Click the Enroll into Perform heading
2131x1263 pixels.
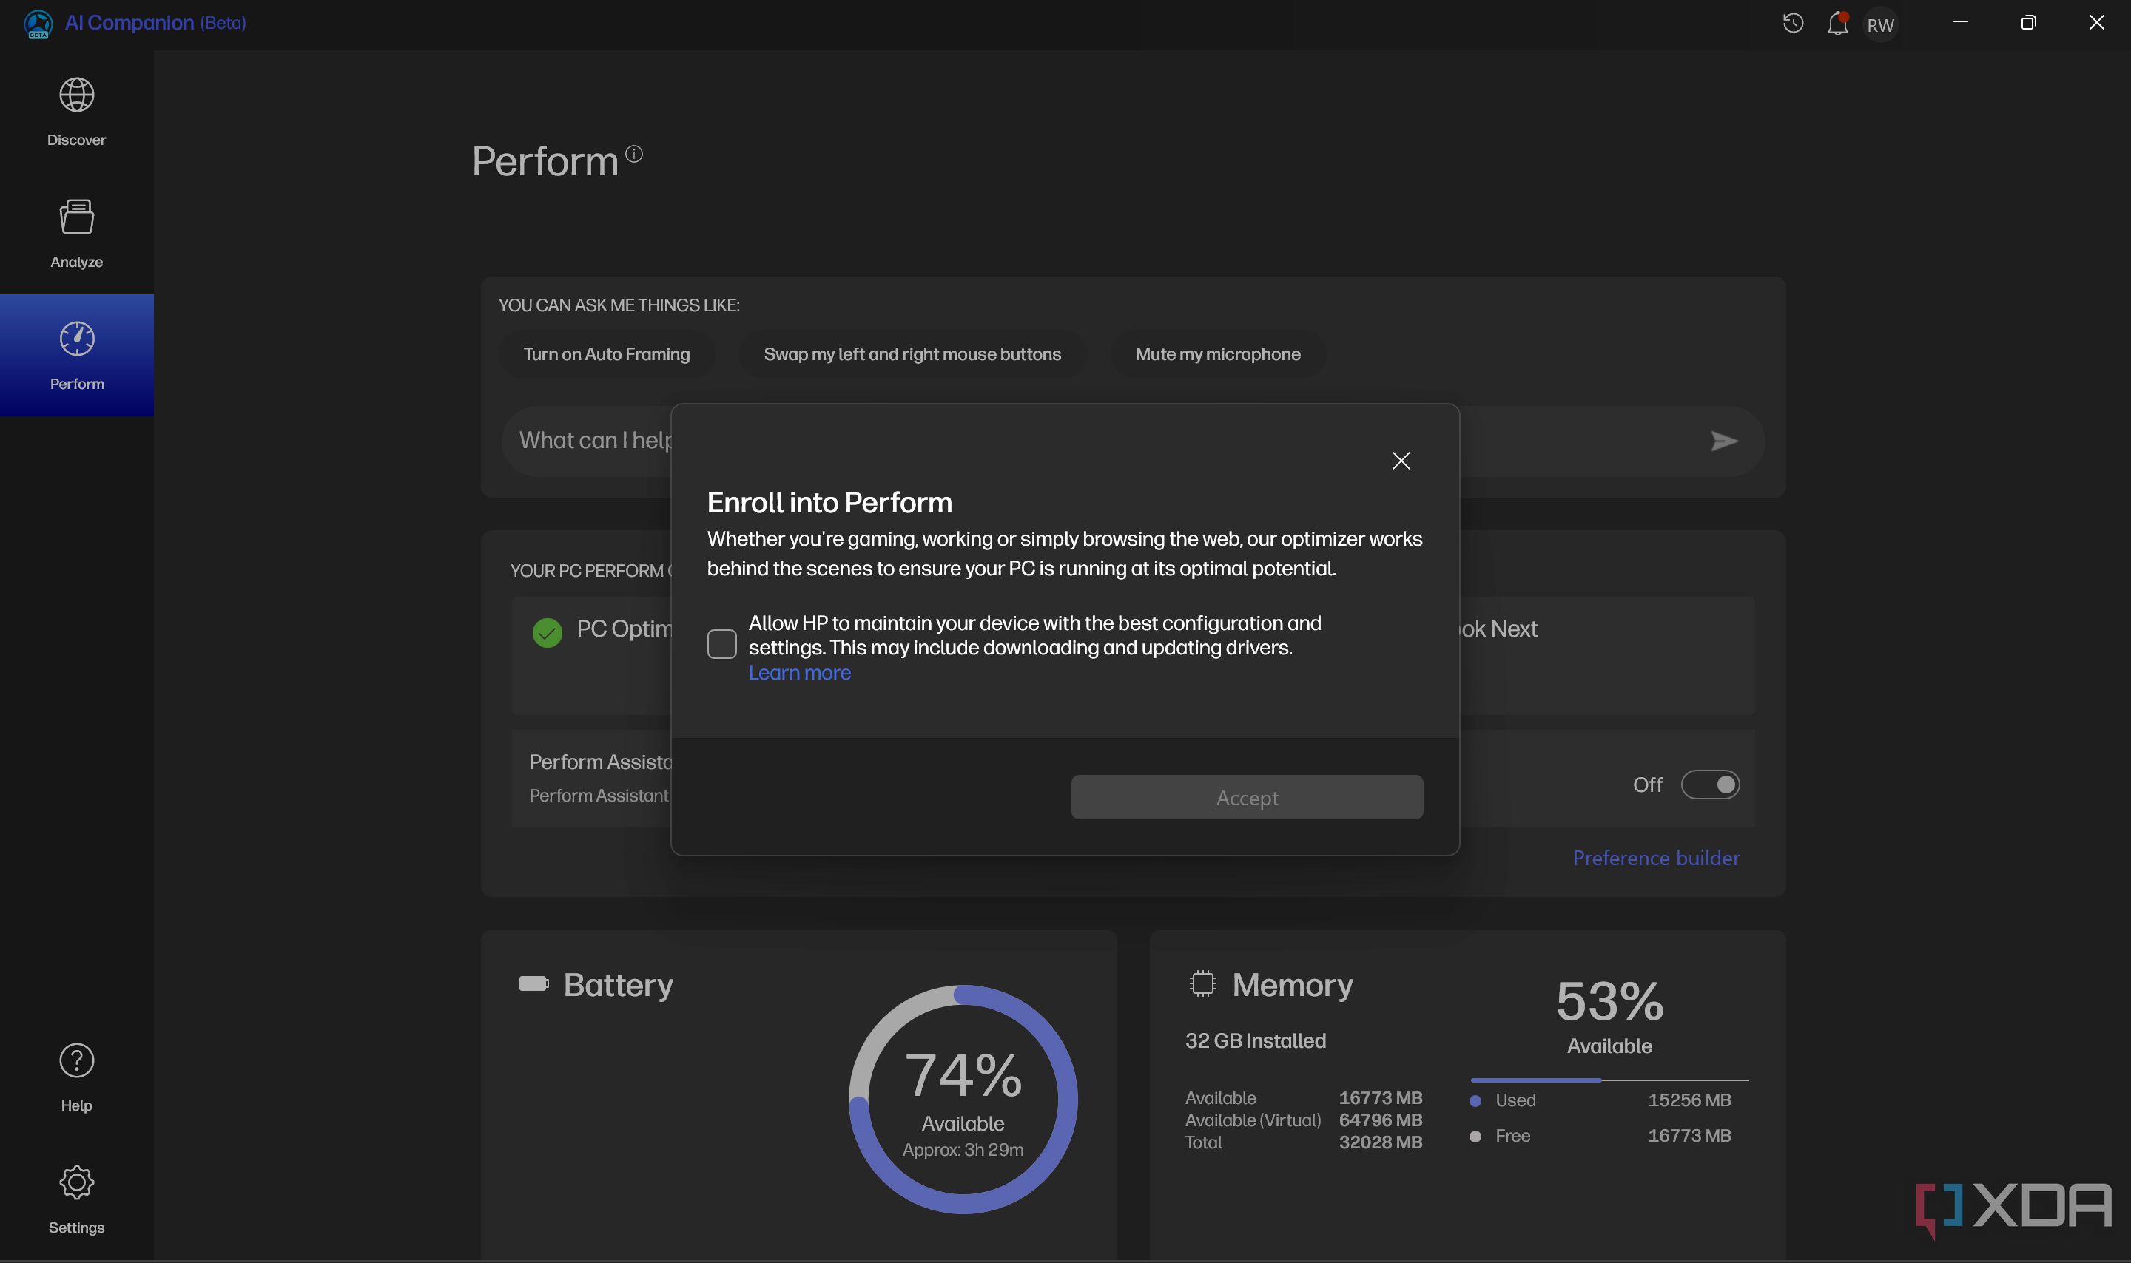pyautogui.click(x=829, y=503)
